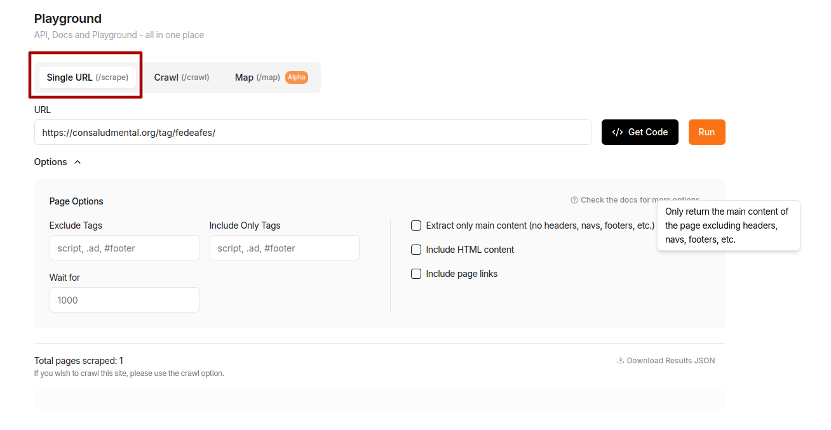Click the Include Only Tags input
Screen dimensions: 831x430
pos(285,248)
